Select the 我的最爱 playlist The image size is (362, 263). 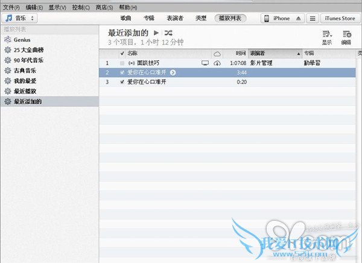coord(25,81)
